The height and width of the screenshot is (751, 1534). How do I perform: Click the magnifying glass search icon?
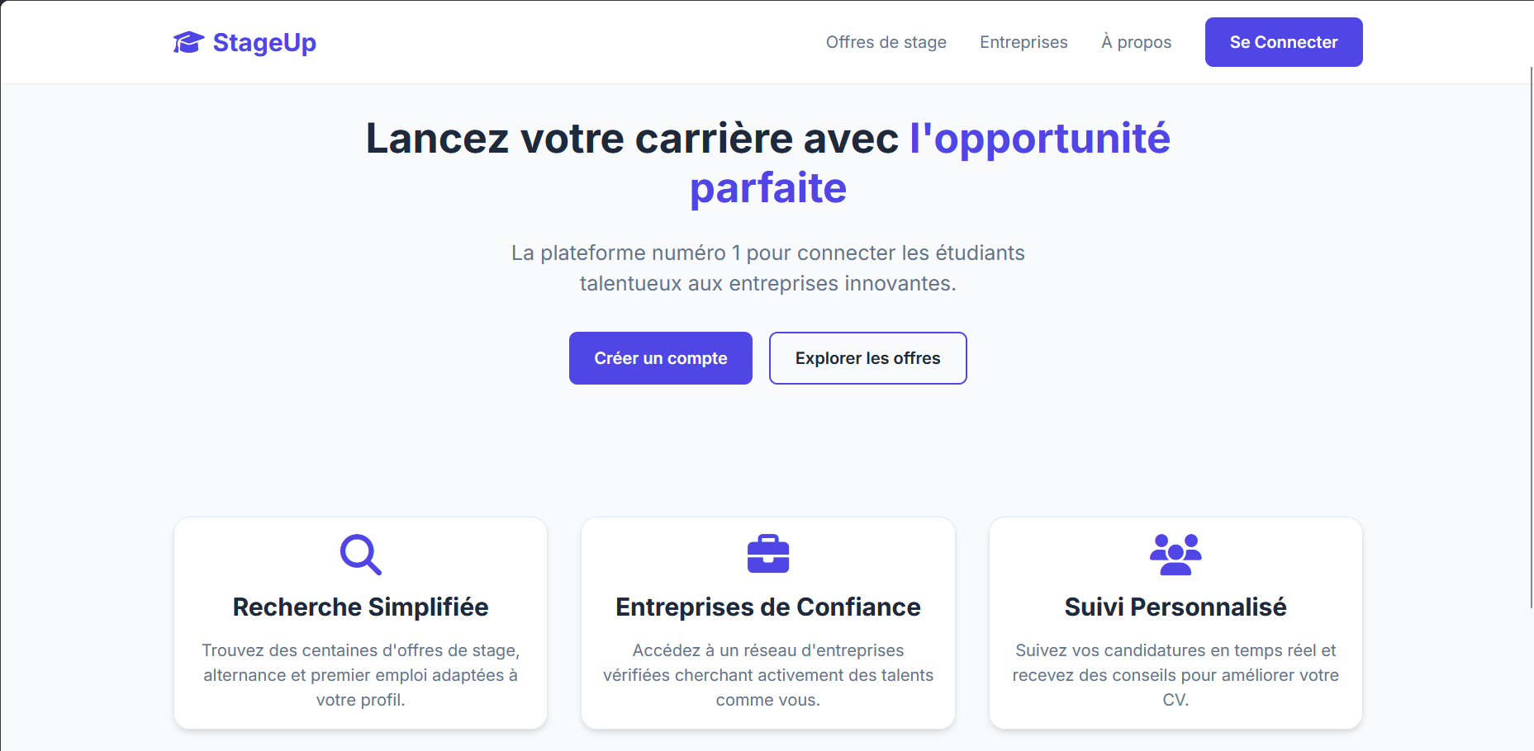pos(360,555)
